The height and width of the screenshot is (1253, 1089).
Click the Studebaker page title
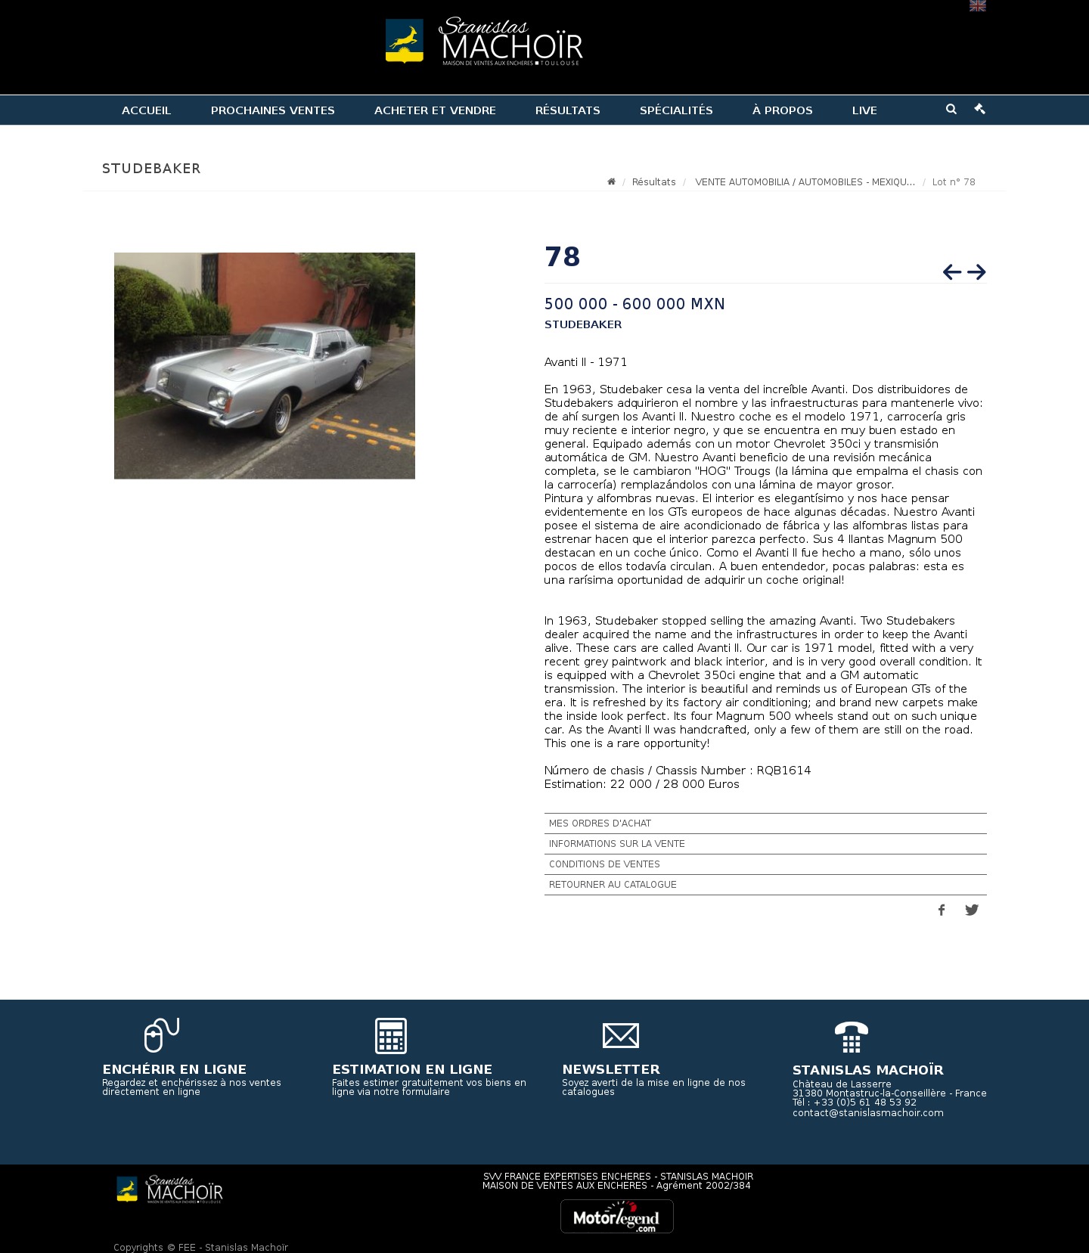coord(151,169)
